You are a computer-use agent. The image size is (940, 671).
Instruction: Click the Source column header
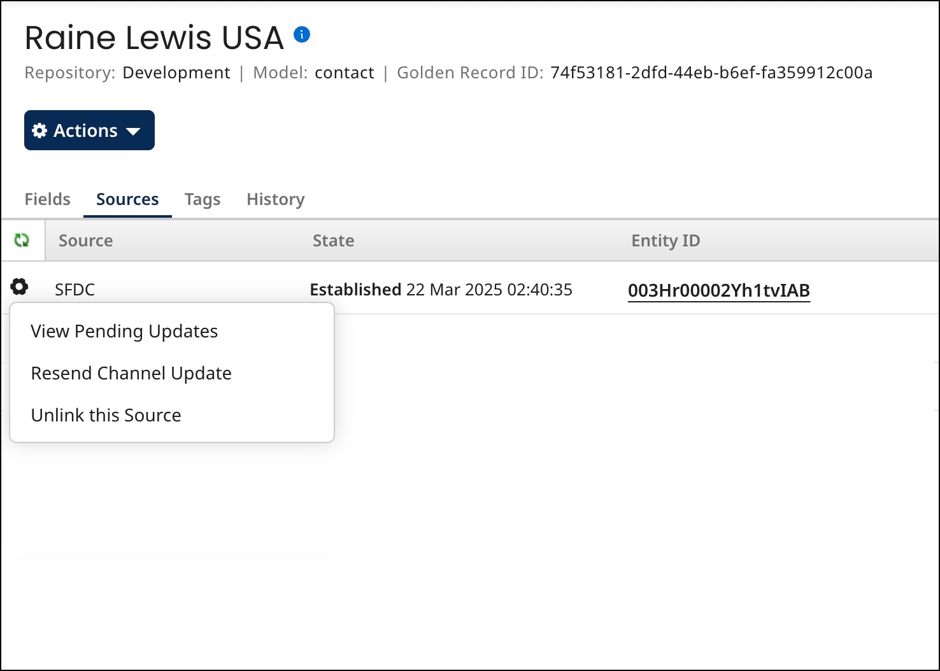pyautogui.click(x=86, y=241)
